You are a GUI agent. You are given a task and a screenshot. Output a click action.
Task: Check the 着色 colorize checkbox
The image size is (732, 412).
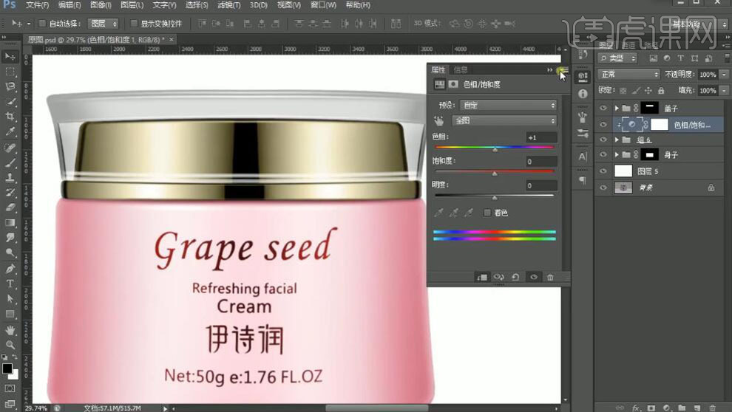[487, 213]
